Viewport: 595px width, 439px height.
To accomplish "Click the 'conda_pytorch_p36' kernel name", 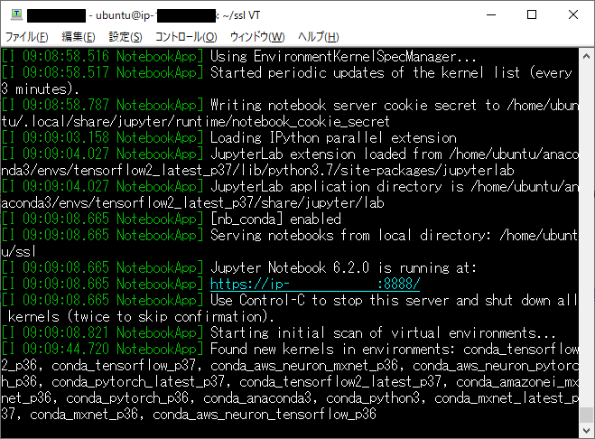I will tap(127, 397).
